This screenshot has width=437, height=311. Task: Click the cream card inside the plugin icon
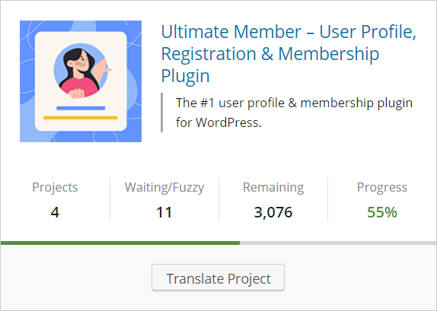point(81,81)
